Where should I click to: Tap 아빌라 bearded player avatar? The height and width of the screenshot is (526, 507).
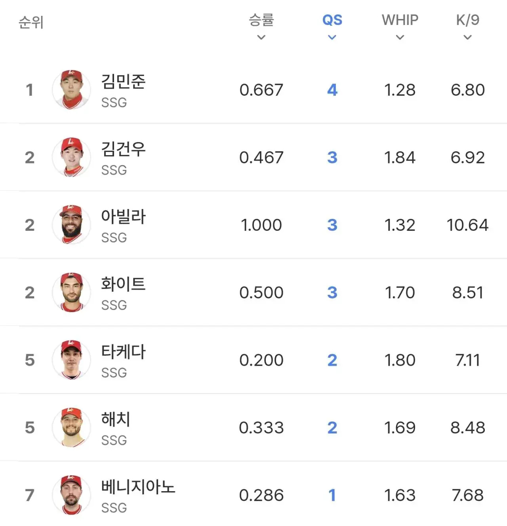coord(71,225)
